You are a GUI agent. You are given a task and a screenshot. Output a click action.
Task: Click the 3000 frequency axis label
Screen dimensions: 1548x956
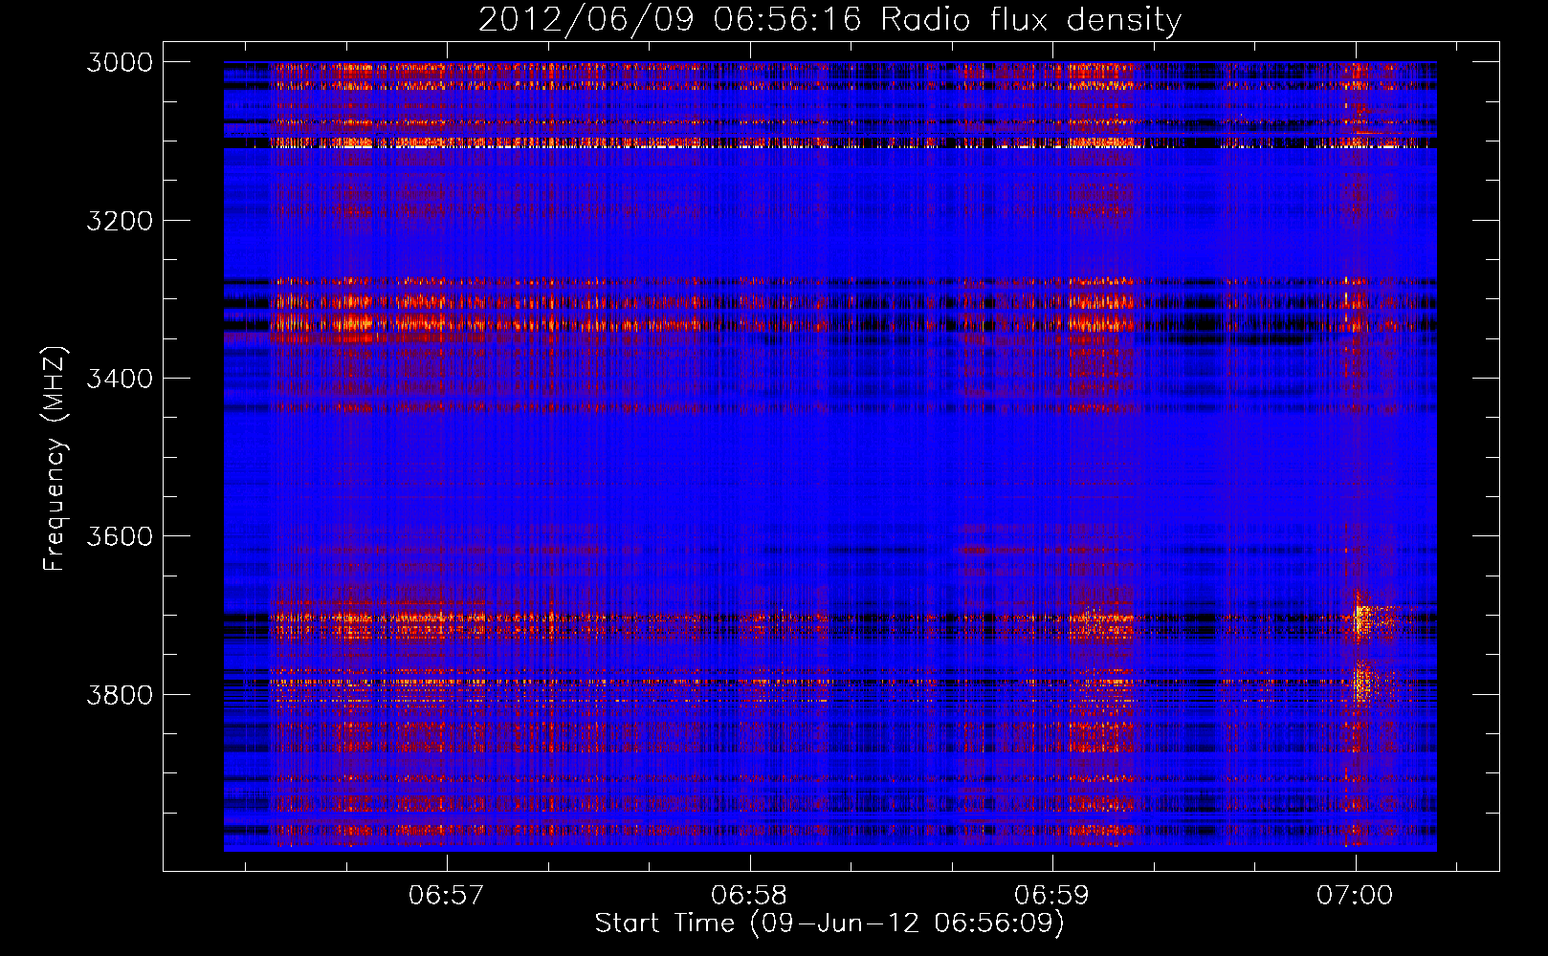tap(120, 62)
